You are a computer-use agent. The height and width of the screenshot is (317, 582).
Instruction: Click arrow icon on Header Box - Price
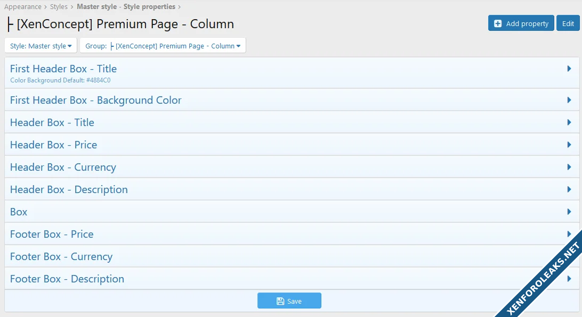[569, 145]
